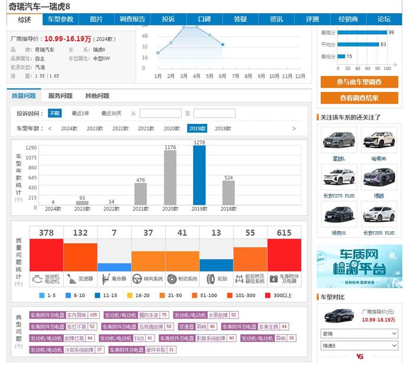The image size is (413, 365).
Task: Click the red block under 378
Action: pos(47,255)
